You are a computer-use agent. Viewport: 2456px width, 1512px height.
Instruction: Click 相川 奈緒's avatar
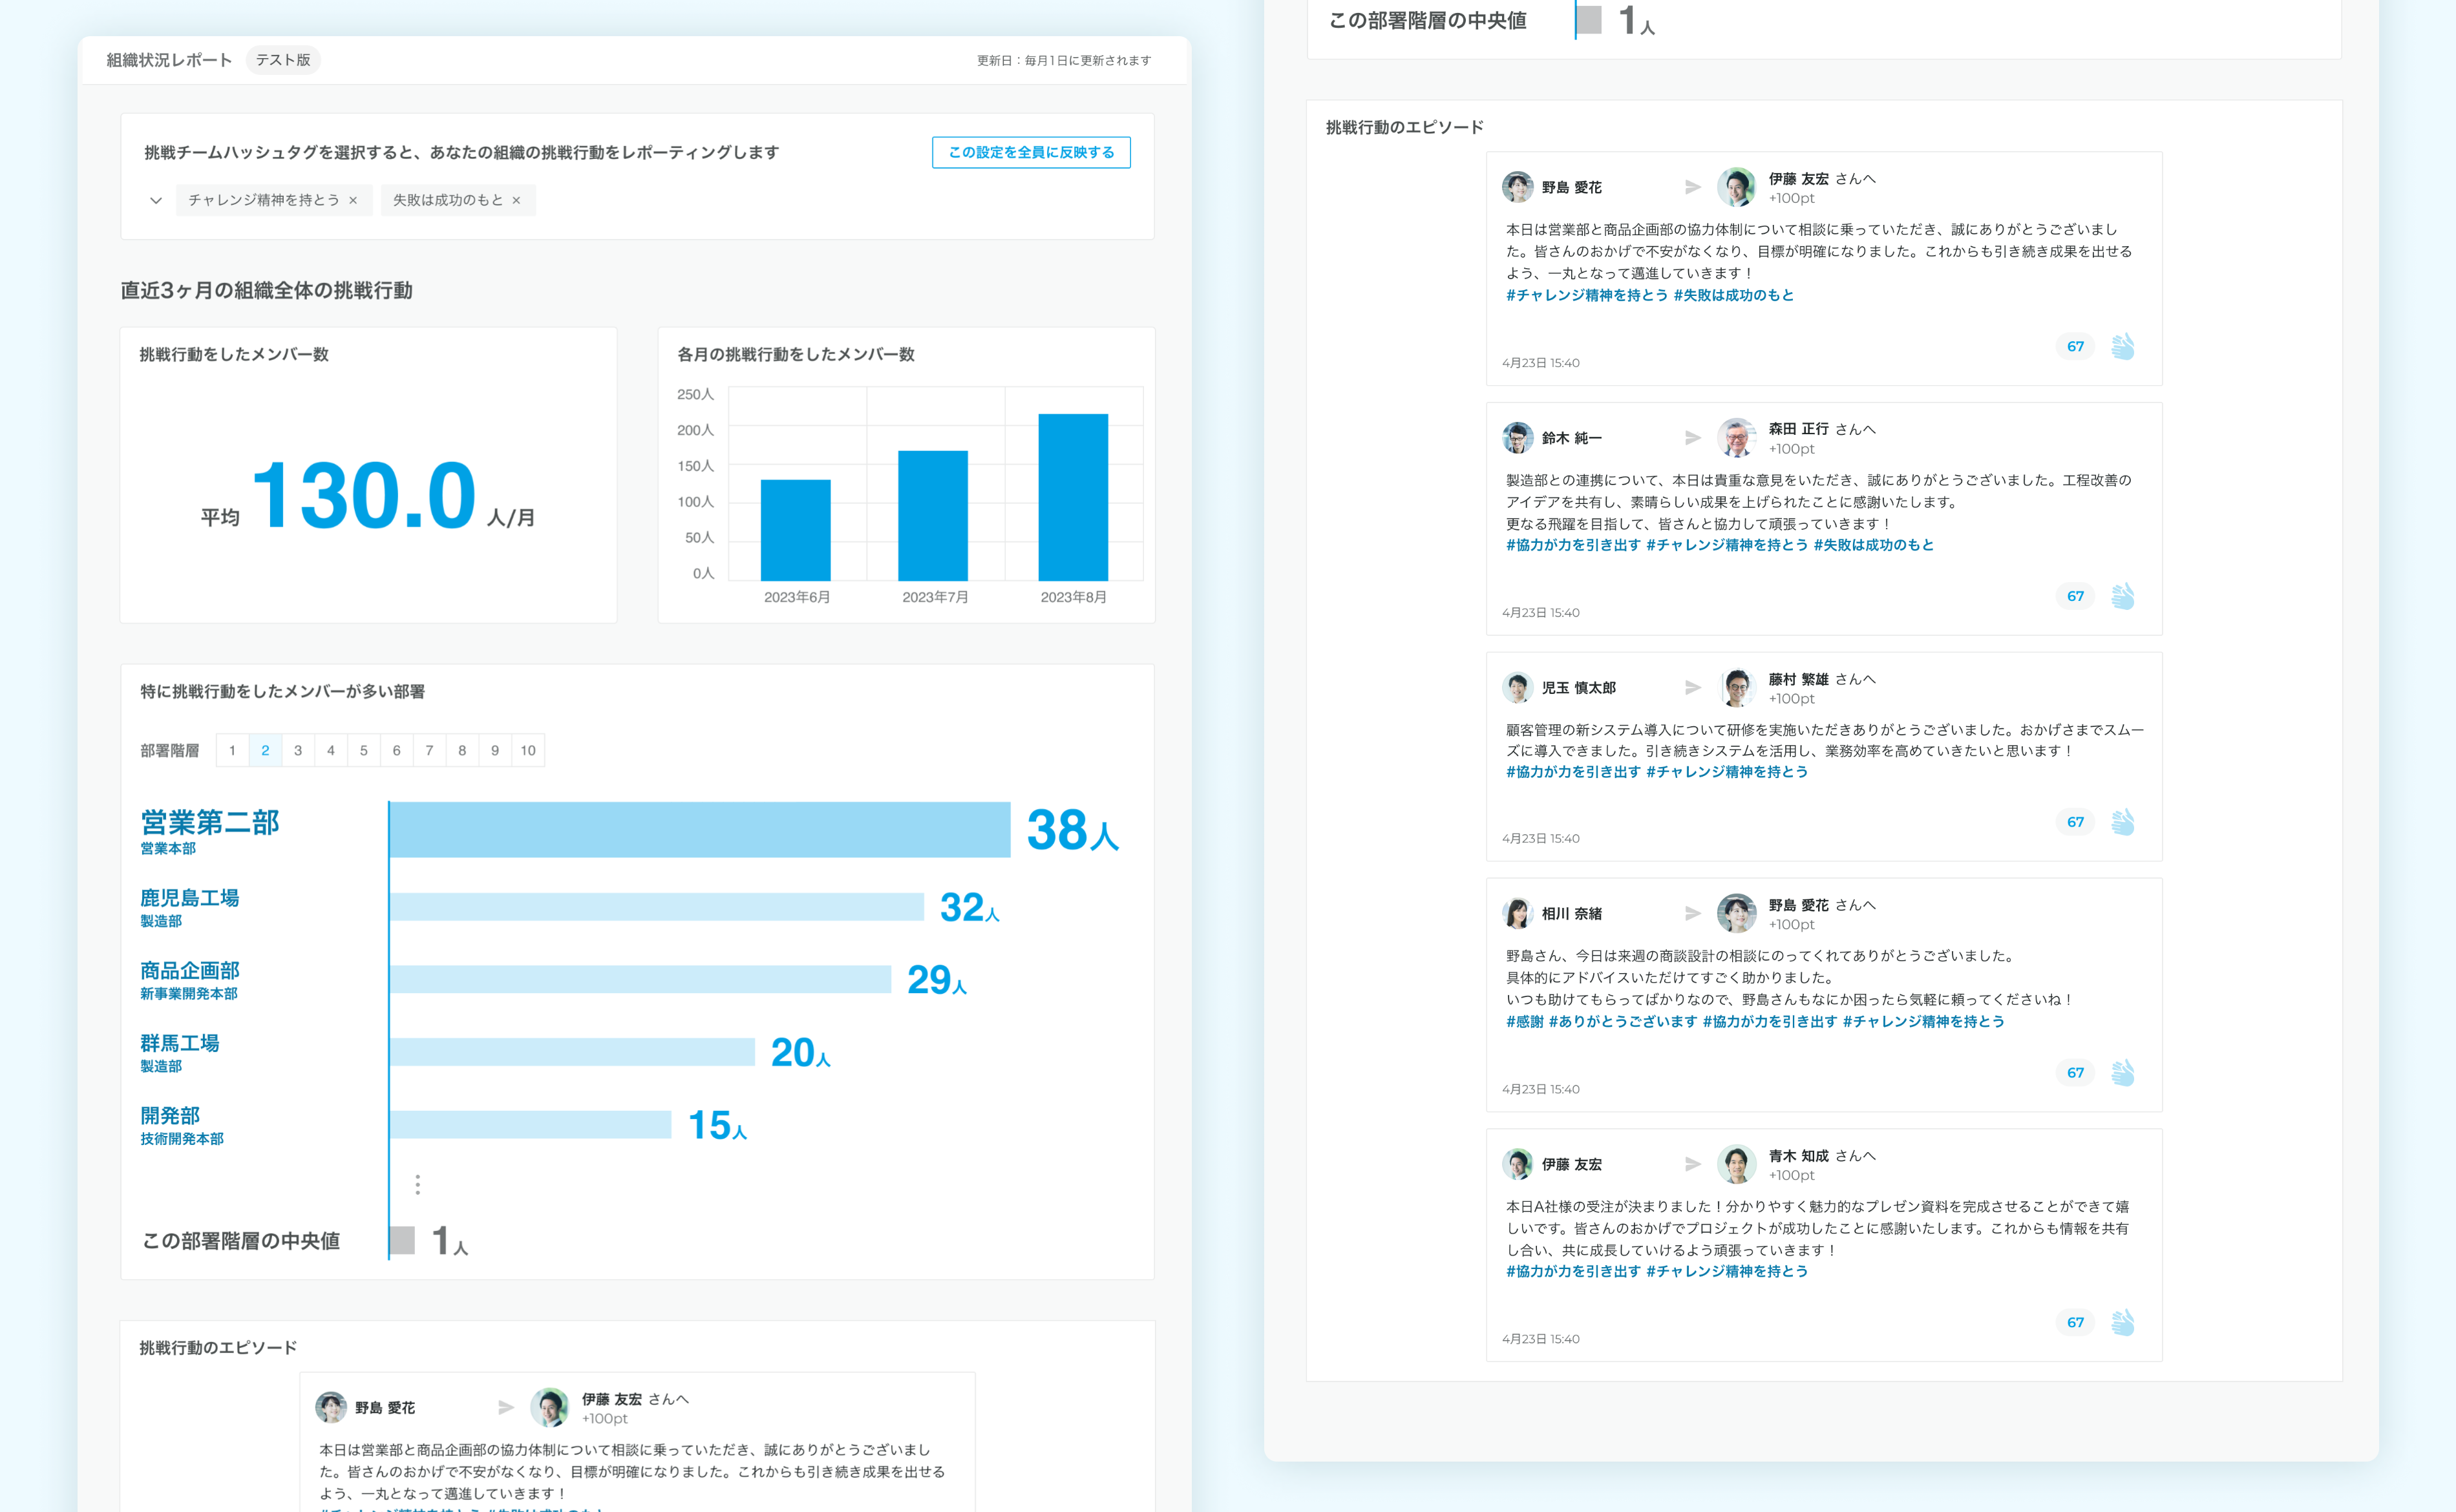click(x=1518, y=913)
